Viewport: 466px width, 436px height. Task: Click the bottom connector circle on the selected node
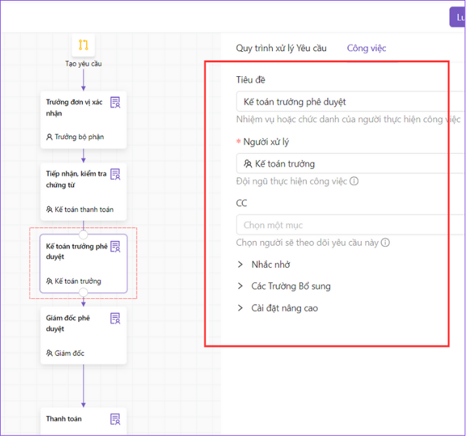(x=83, y=293)
